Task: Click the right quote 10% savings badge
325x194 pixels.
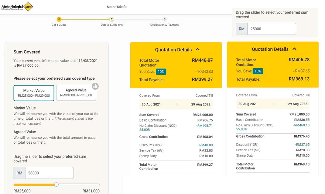Action: click(x=258, y=71)
